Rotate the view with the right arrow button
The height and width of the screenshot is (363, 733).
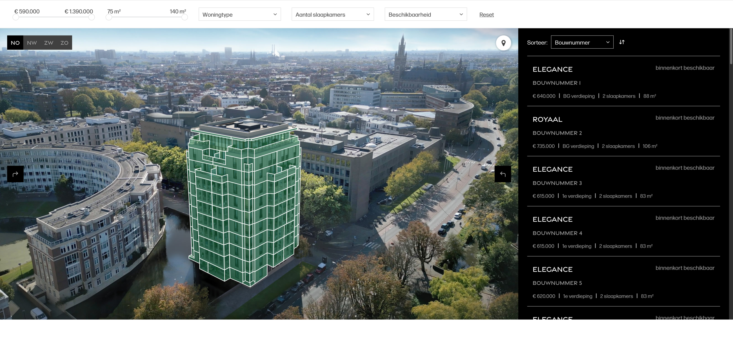503,174
